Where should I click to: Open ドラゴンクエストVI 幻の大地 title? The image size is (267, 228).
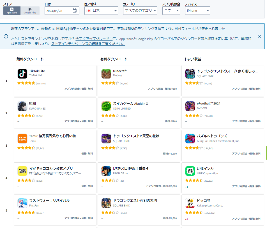point(135,201)
